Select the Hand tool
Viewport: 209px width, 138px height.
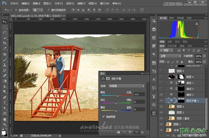pos(5,119)
